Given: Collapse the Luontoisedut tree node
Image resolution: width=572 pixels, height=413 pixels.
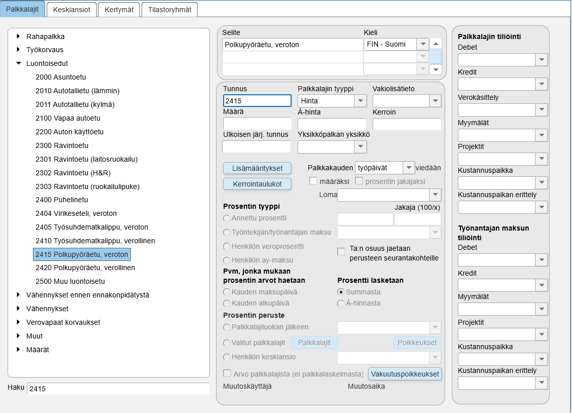Looking at the screenshot, I should [x=18, y=63].
